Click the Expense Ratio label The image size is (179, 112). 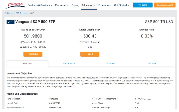pyautogui.click(x=147, y=30)
